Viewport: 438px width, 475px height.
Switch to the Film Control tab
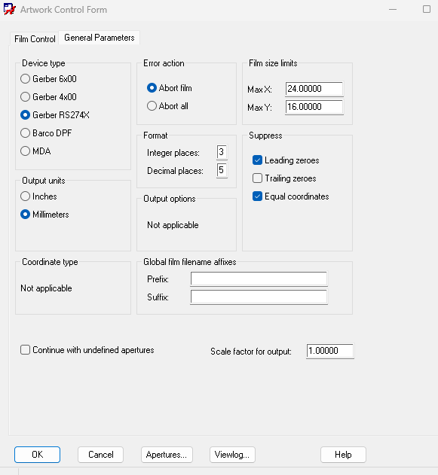pos(35,39)
